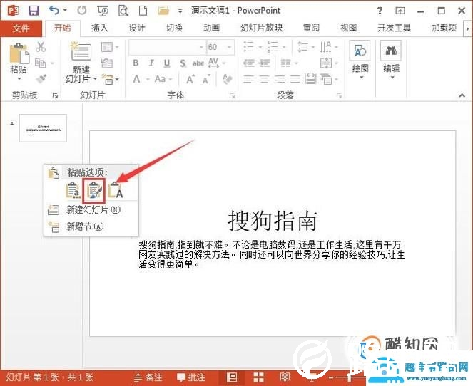Switch to 插入 Insert tab
Screen dimensions: 473x386
(x=99, y=28)
